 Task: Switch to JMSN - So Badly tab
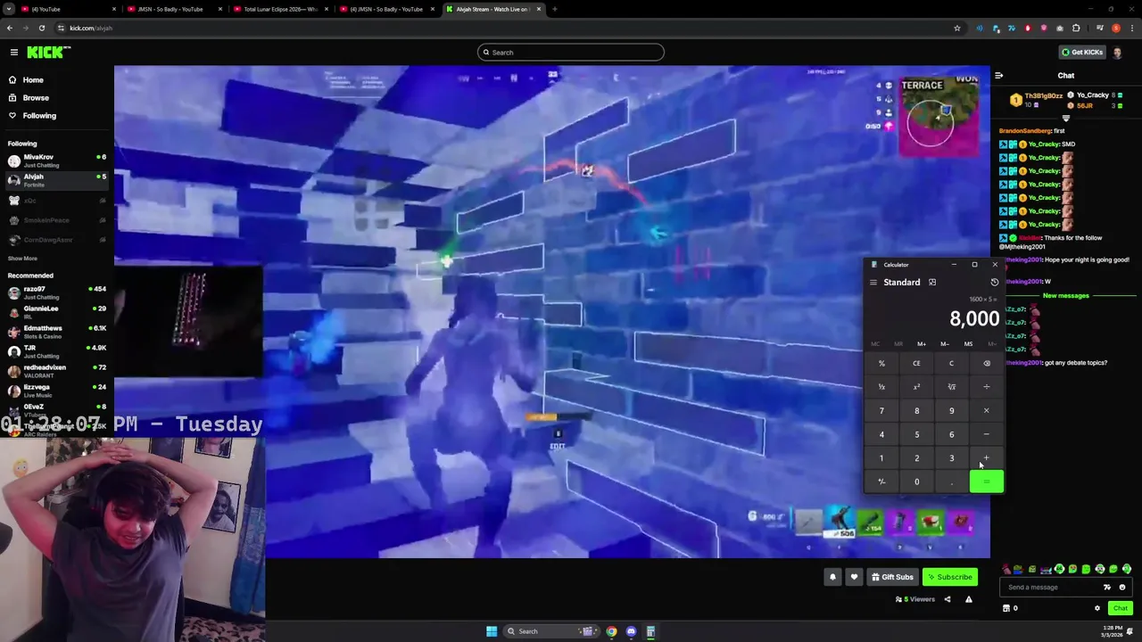172,9
